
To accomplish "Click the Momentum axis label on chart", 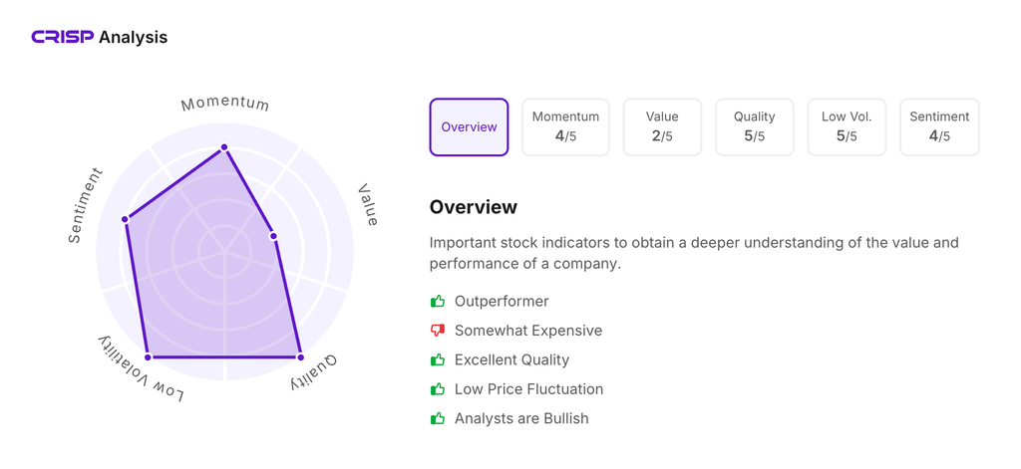I will point(225,104).
